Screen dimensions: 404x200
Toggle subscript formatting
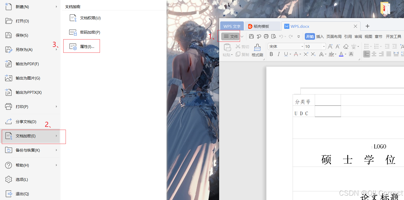tap(313, 54)
